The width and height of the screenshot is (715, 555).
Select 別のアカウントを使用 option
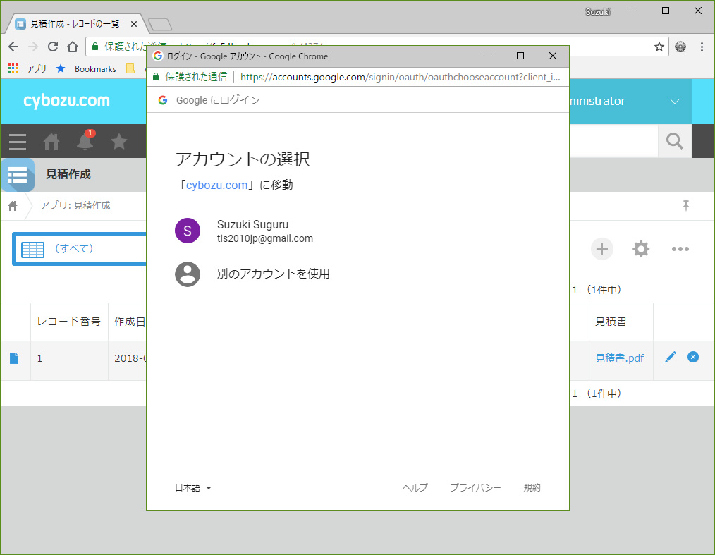pyautogui.click(x=252, y=274)
